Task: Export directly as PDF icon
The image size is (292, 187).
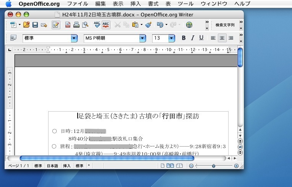Action: [68, 25]
